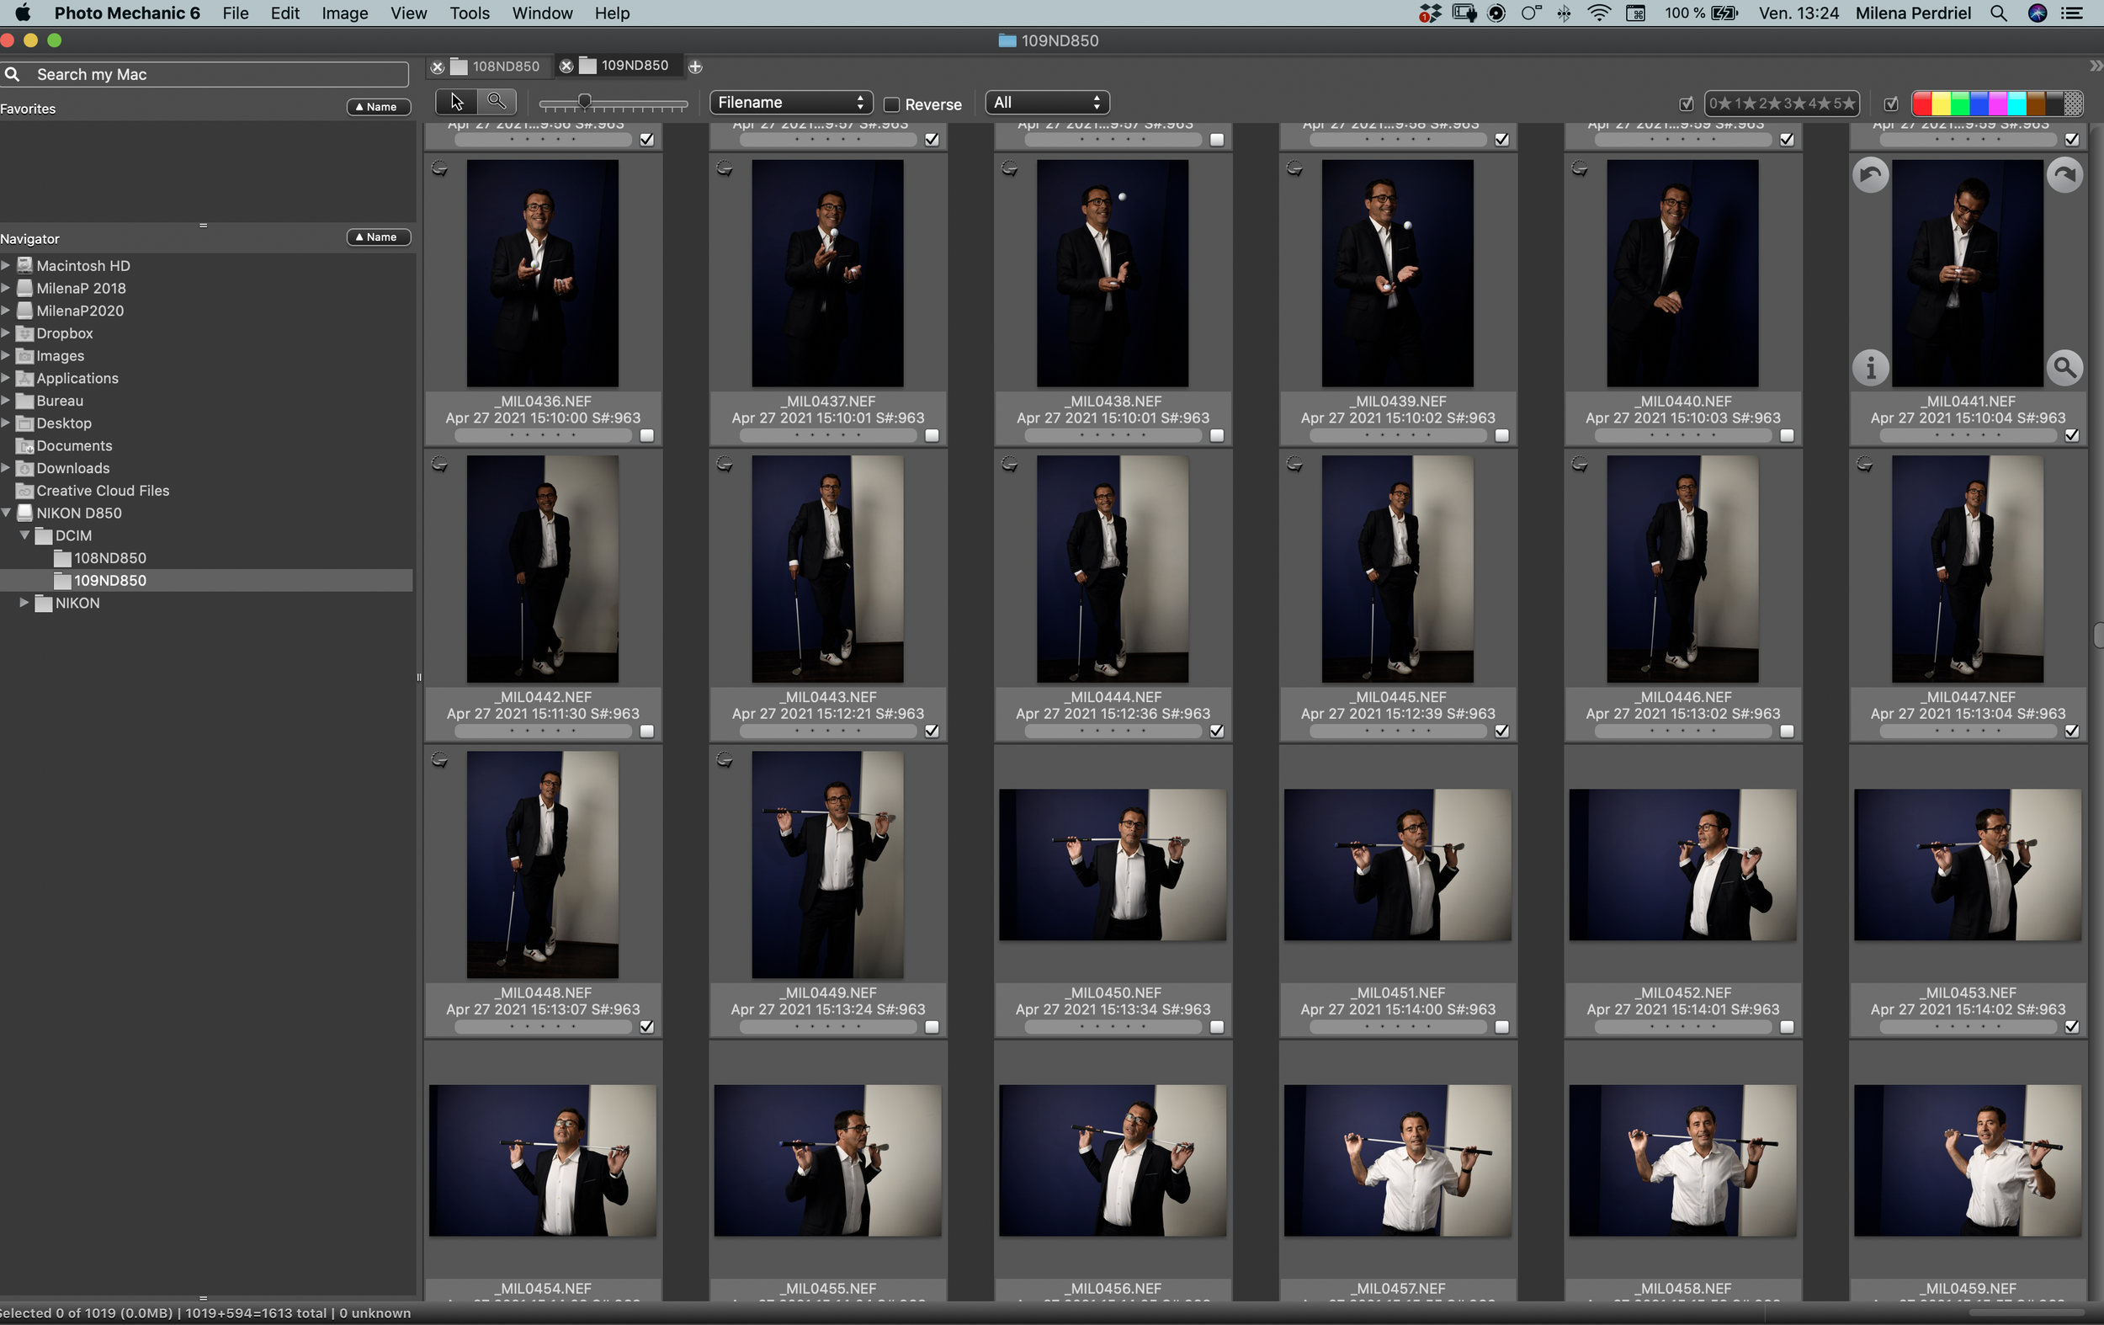Untag the _MIL0443.NEF checkbox
Viewport: 2104px width, 1325px height.
[x=932, y=731]
